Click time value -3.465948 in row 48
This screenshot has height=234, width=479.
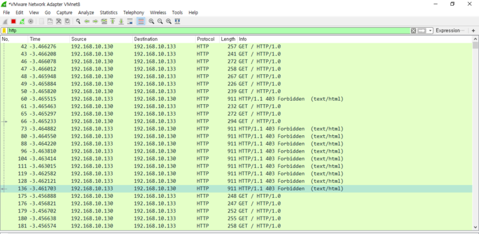tap(43, 76)
